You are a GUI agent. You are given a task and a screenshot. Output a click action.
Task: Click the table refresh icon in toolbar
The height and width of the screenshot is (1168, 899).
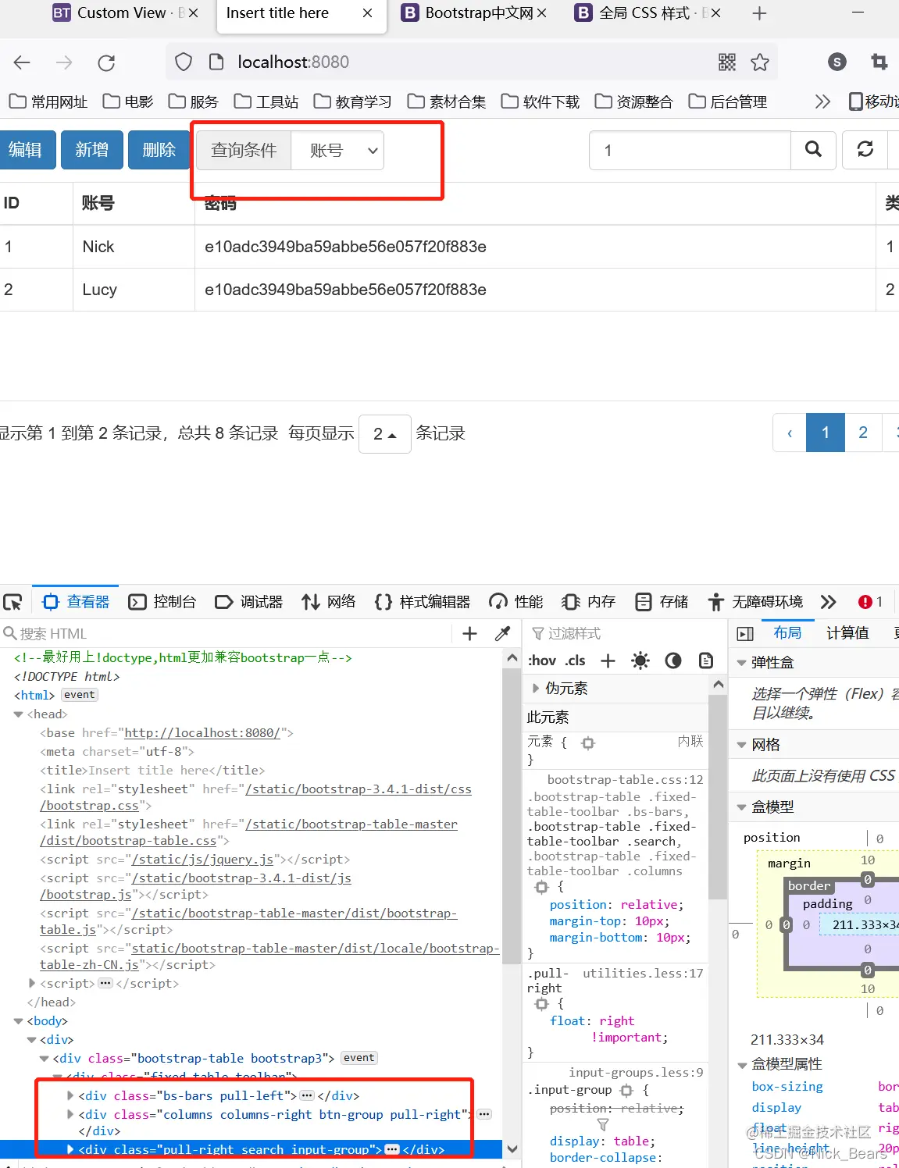[865, 150]
